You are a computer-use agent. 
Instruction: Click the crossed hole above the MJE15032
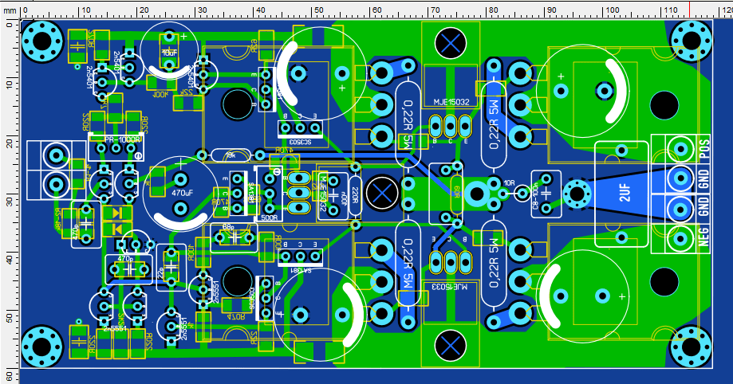(450, 44)
